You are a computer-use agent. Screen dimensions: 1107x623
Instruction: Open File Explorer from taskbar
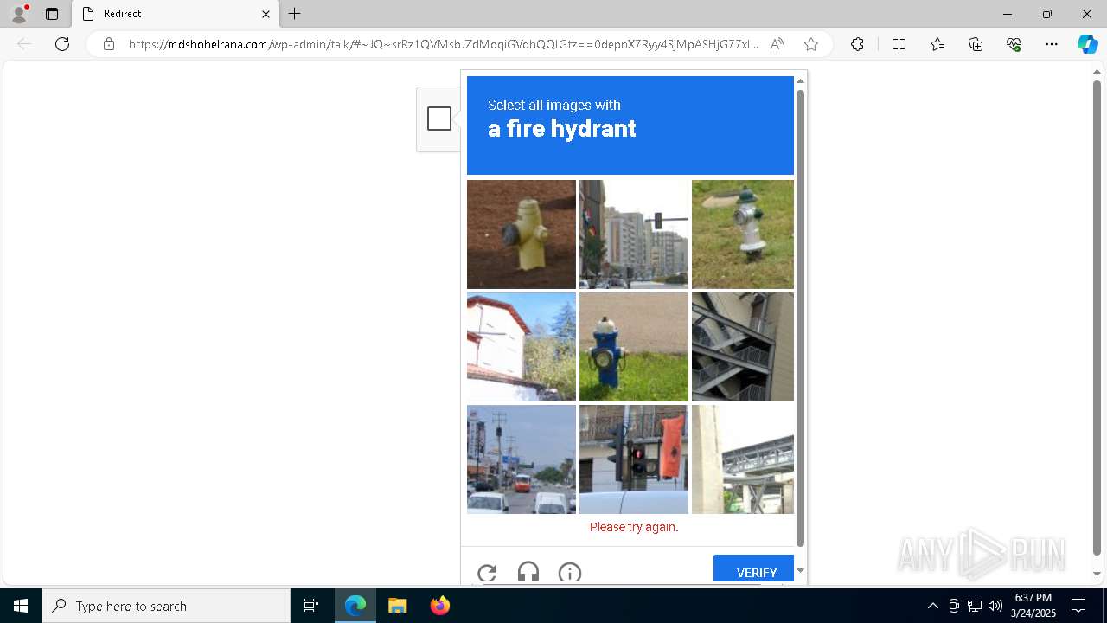[398, 606]
